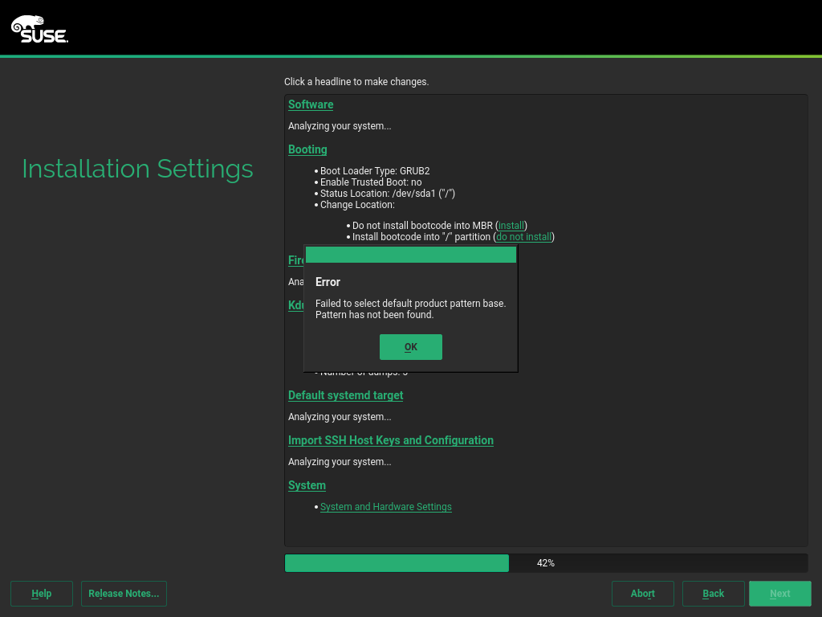Click the partially hidden Firewall headline
Viewport: 822px width, 617px height.
tap(295, 260)
